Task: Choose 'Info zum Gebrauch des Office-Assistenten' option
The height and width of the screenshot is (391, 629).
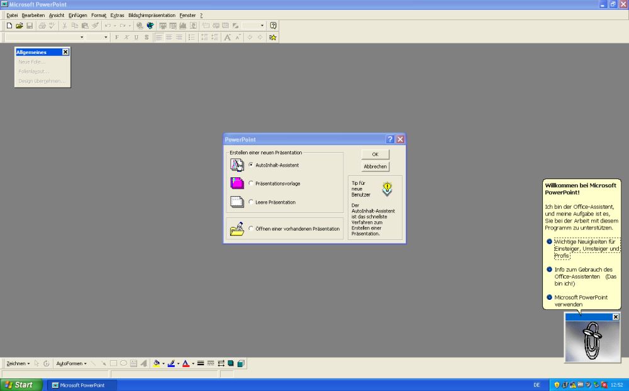Action: point(585,277)
